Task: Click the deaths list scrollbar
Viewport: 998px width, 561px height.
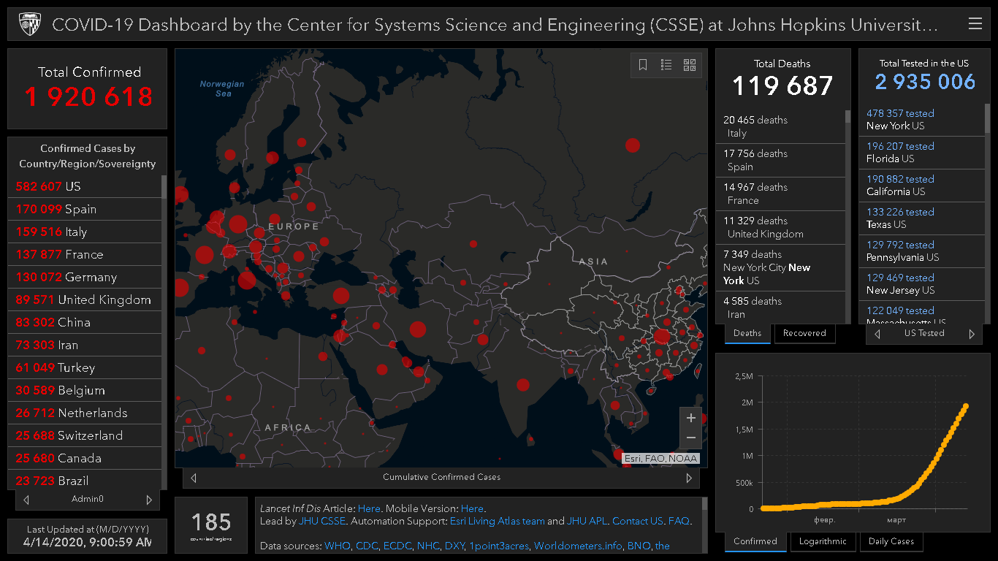Action: 848,219
